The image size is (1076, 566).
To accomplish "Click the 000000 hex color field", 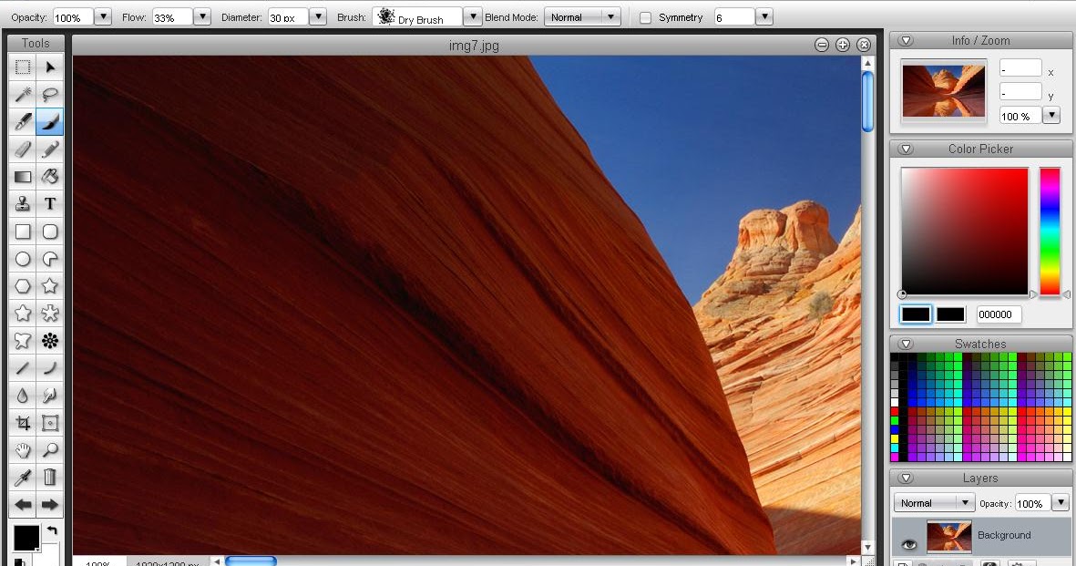I will coord(999,314).
